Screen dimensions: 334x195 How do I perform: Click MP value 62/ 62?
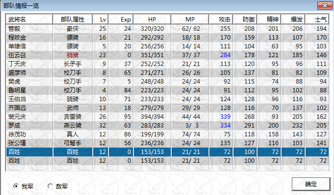pos(191,29)
